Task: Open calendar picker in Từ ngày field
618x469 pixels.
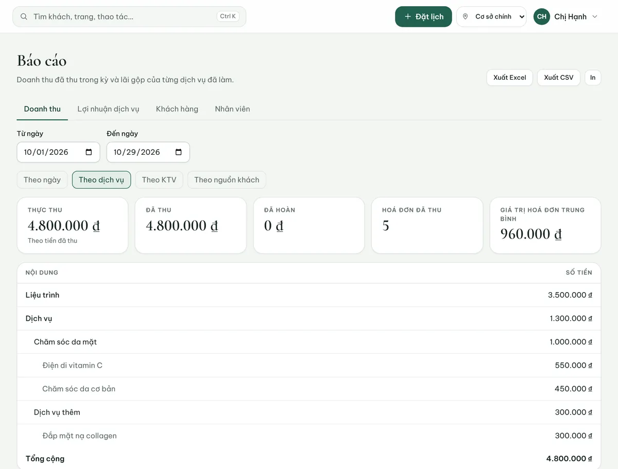Action: 89,152
